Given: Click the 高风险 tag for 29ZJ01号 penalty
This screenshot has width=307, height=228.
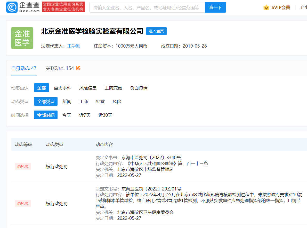Looking at the screenshot, I should tap(23, 203).
